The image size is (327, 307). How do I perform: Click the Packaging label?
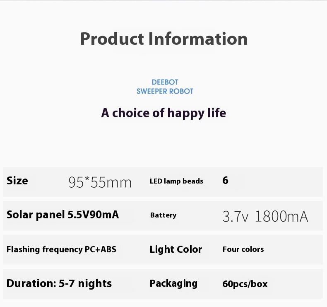tap(173, 283)
